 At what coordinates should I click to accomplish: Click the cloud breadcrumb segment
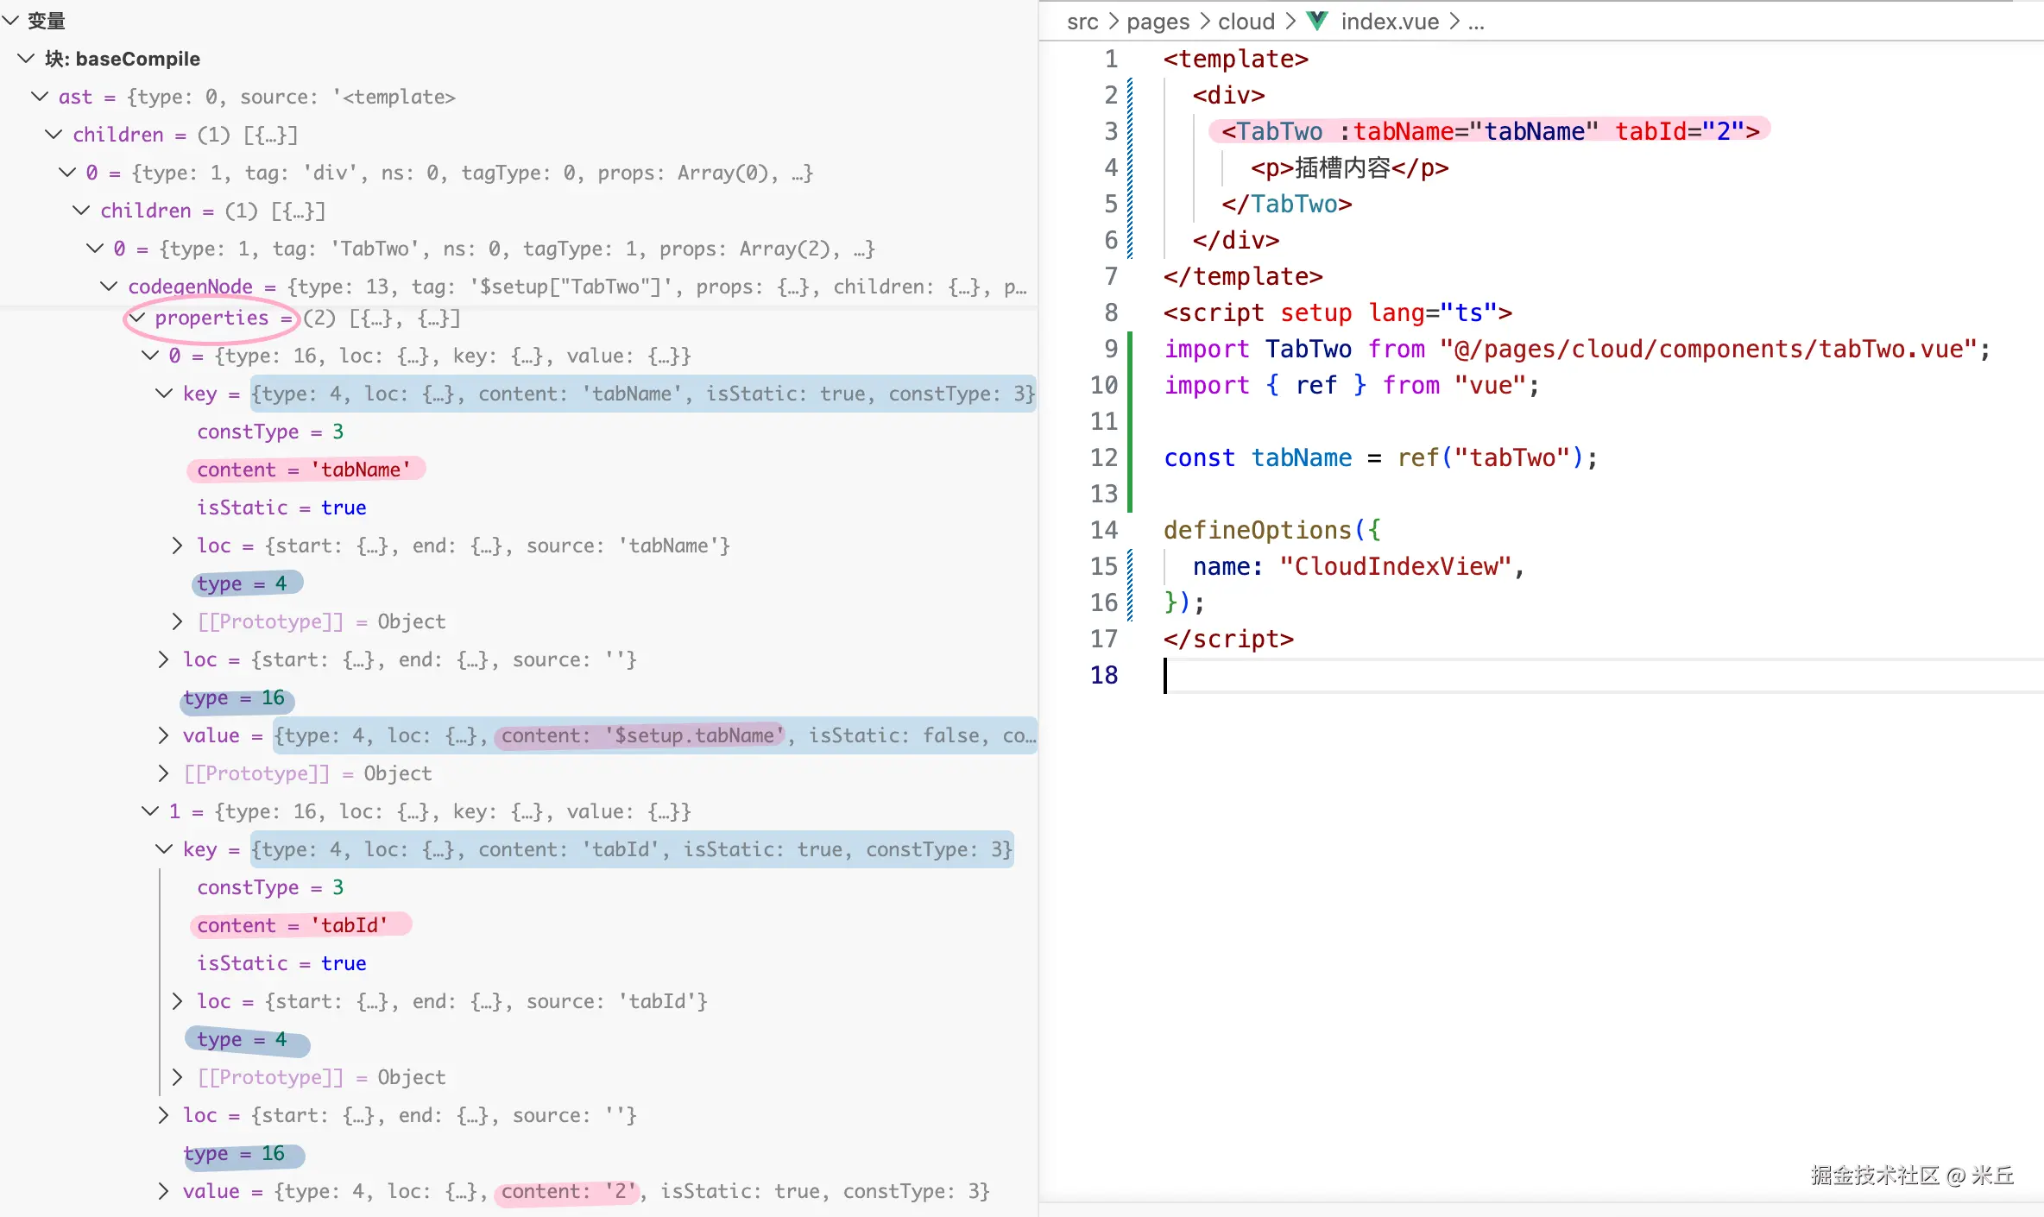coord(1246,21)
